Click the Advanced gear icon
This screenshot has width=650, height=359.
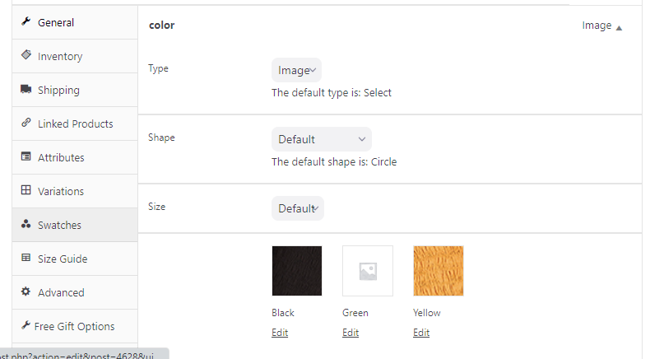point(26,292)
